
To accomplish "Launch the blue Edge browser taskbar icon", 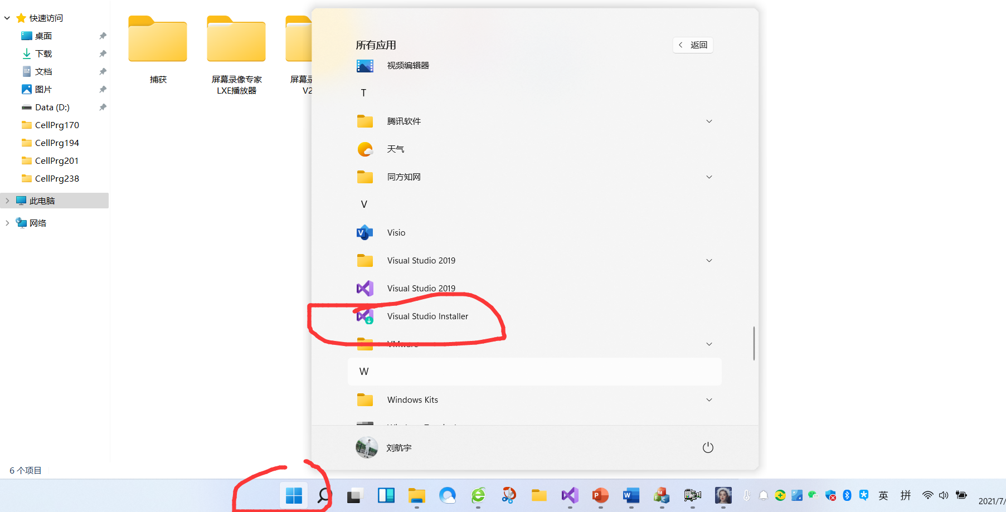I will click(448, 495).
